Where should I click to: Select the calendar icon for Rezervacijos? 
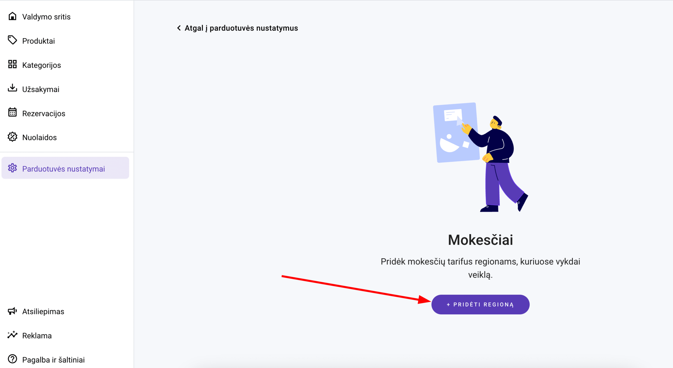pos(12,113)
